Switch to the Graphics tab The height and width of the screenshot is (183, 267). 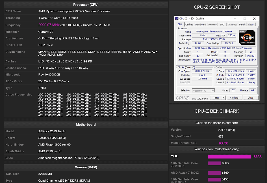[232, 24]
